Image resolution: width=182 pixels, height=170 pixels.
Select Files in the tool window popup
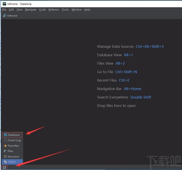tap(12, 151)
